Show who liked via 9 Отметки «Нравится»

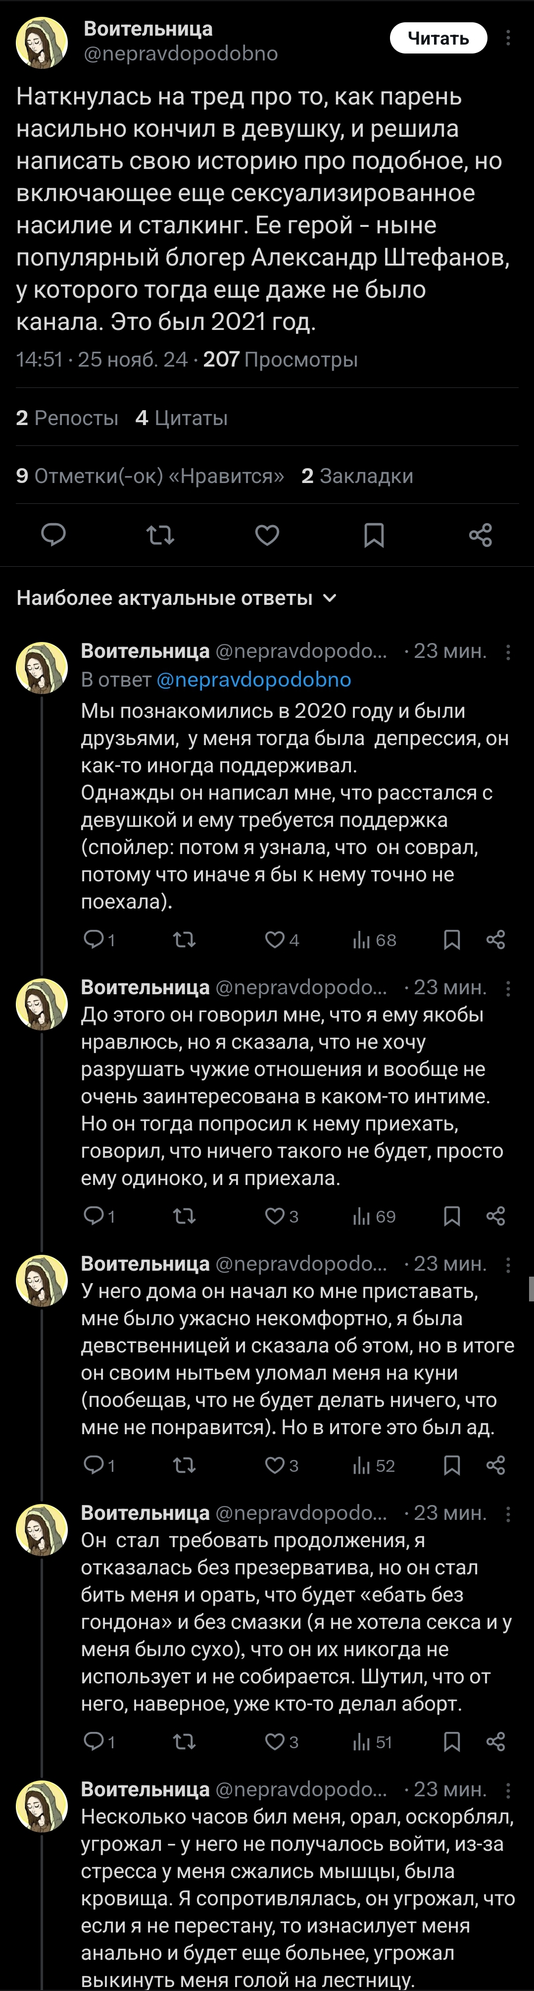[149, 476]
